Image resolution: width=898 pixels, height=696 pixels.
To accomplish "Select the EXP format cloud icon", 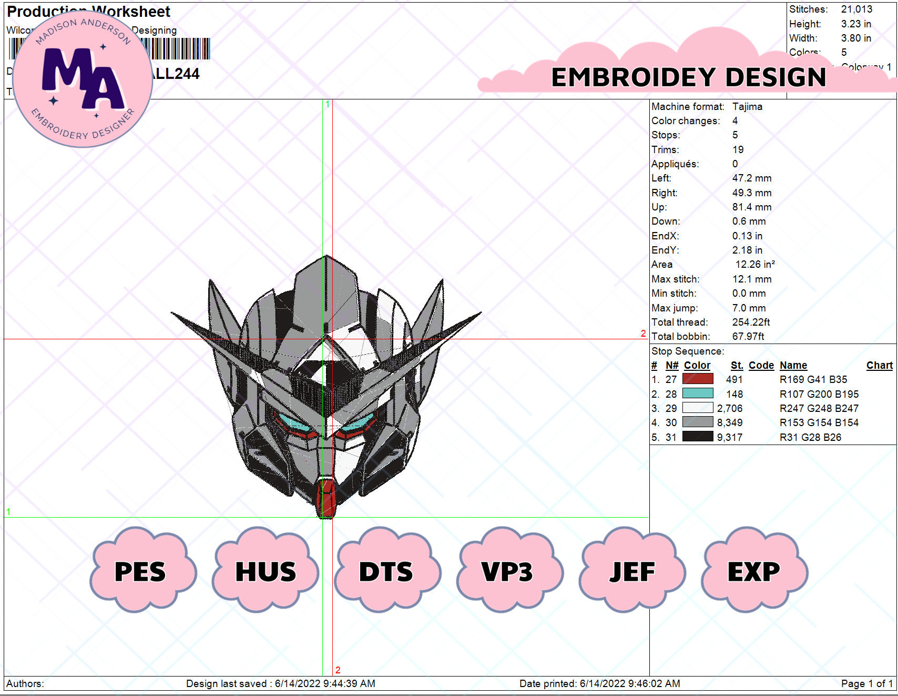I will coord(753,572).
